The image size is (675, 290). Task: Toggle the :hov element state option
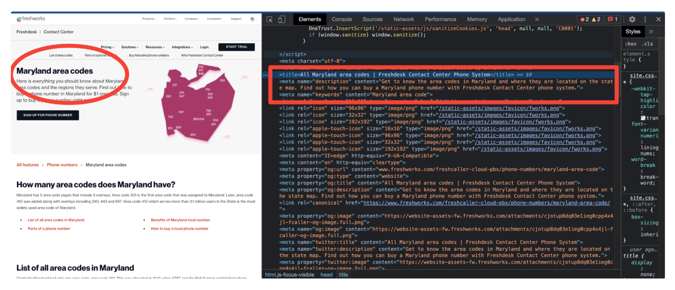(x=631, y=44)
